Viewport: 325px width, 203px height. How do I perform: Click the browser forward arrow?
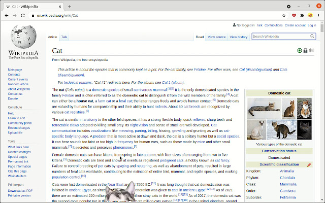[15, 16]
